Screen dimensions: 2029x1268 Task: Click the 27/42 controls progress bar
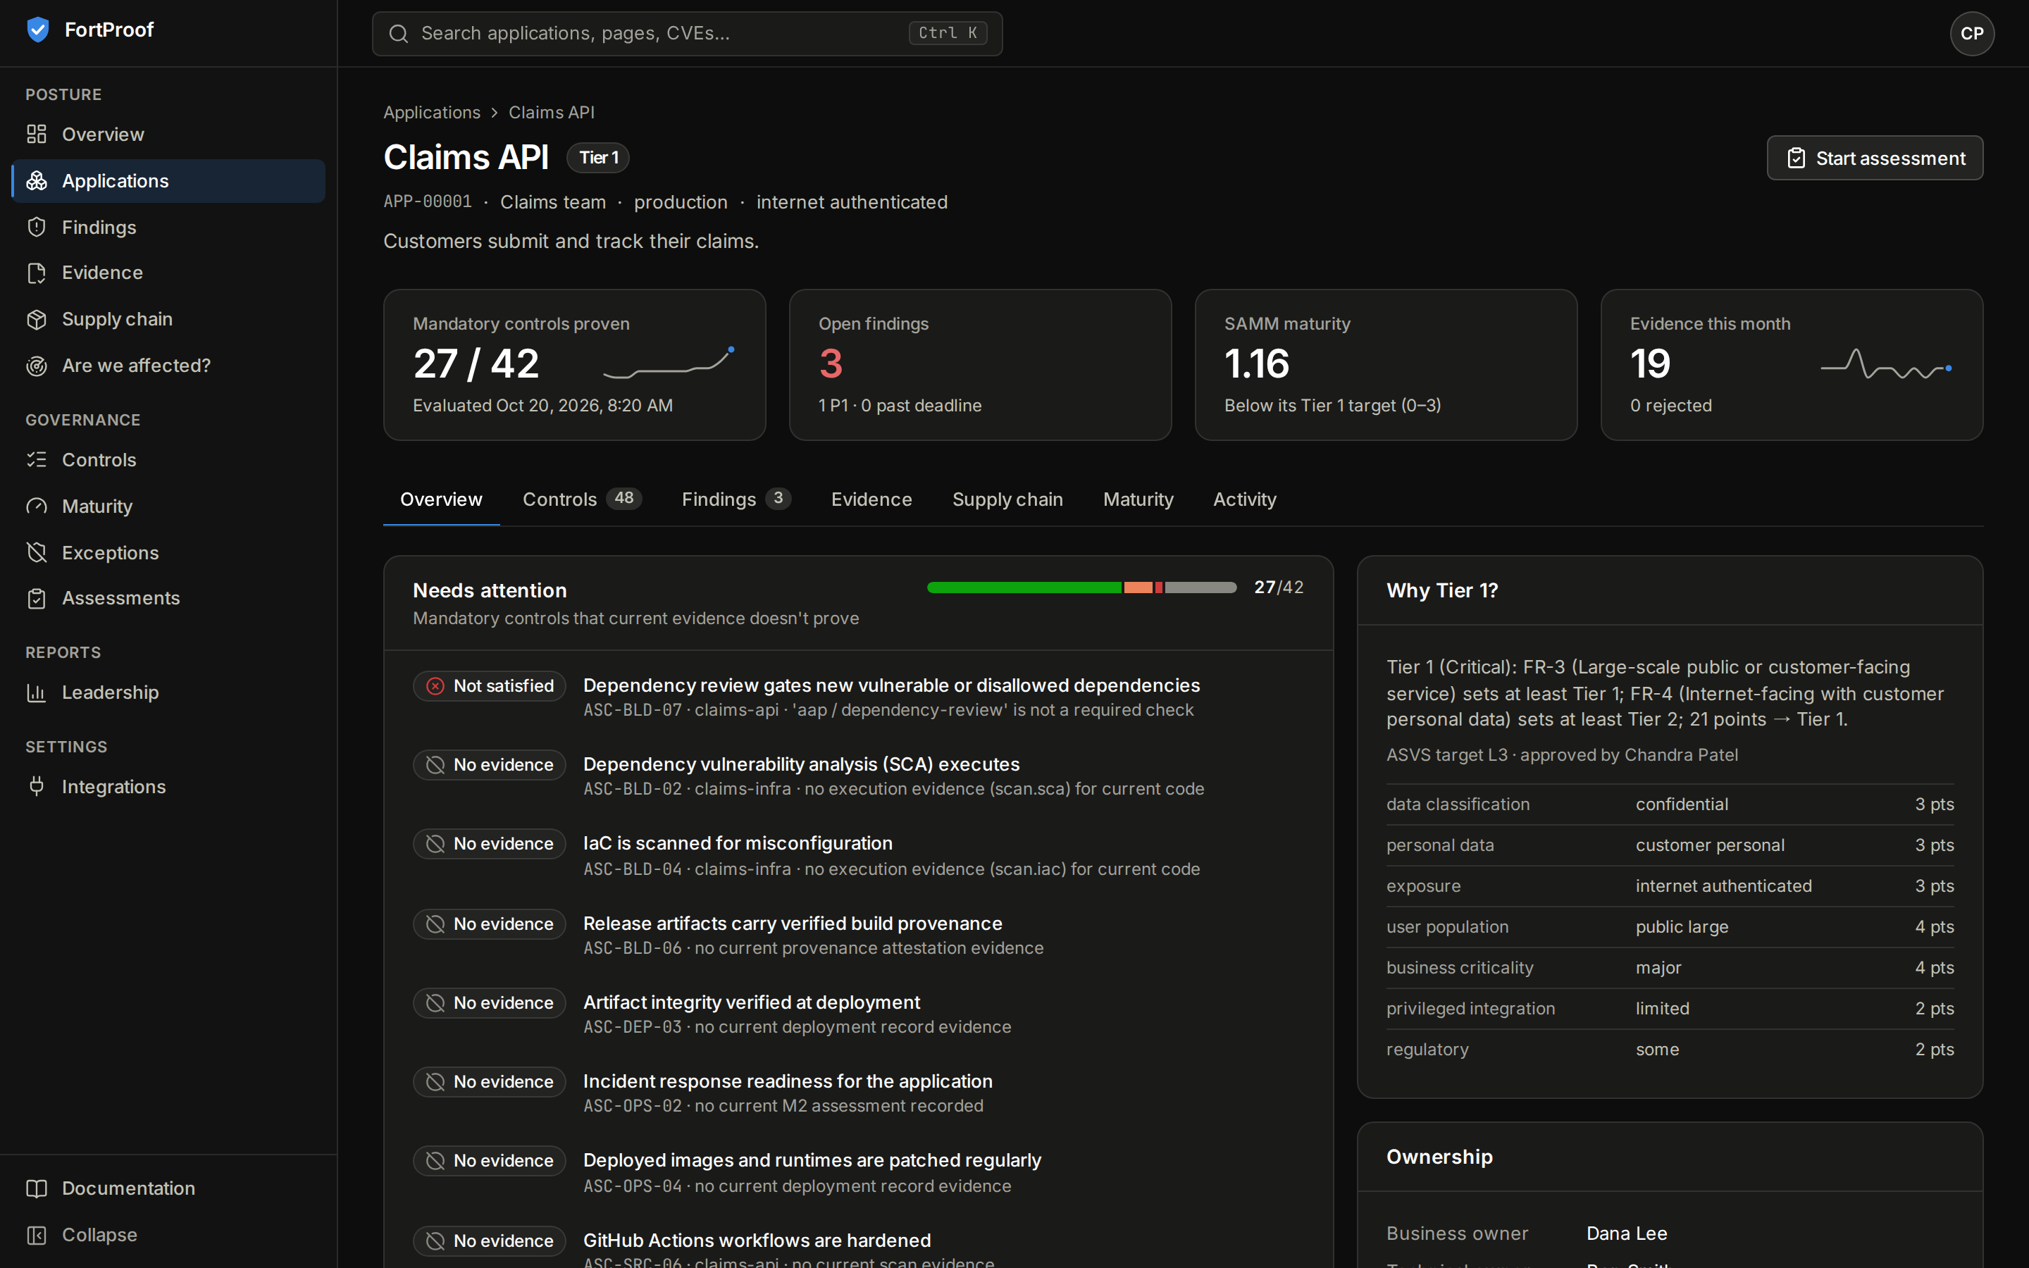pyautogui.click(x=1081, y=588)
